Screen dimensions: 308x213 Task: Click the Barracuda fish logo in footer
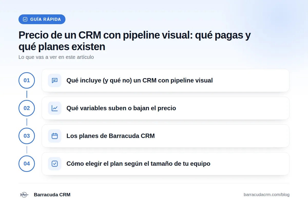pyautogui.click(x=24, y=195)
